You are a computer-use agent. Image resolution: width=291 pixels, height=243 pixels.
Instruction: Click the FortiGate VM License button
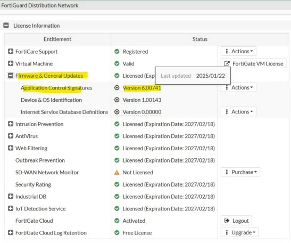[254, 63]
